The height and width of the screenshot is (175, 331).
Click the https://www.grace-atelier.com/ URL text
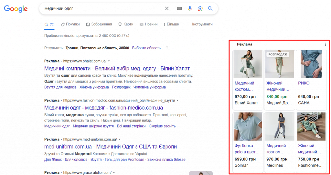(87, 173)
